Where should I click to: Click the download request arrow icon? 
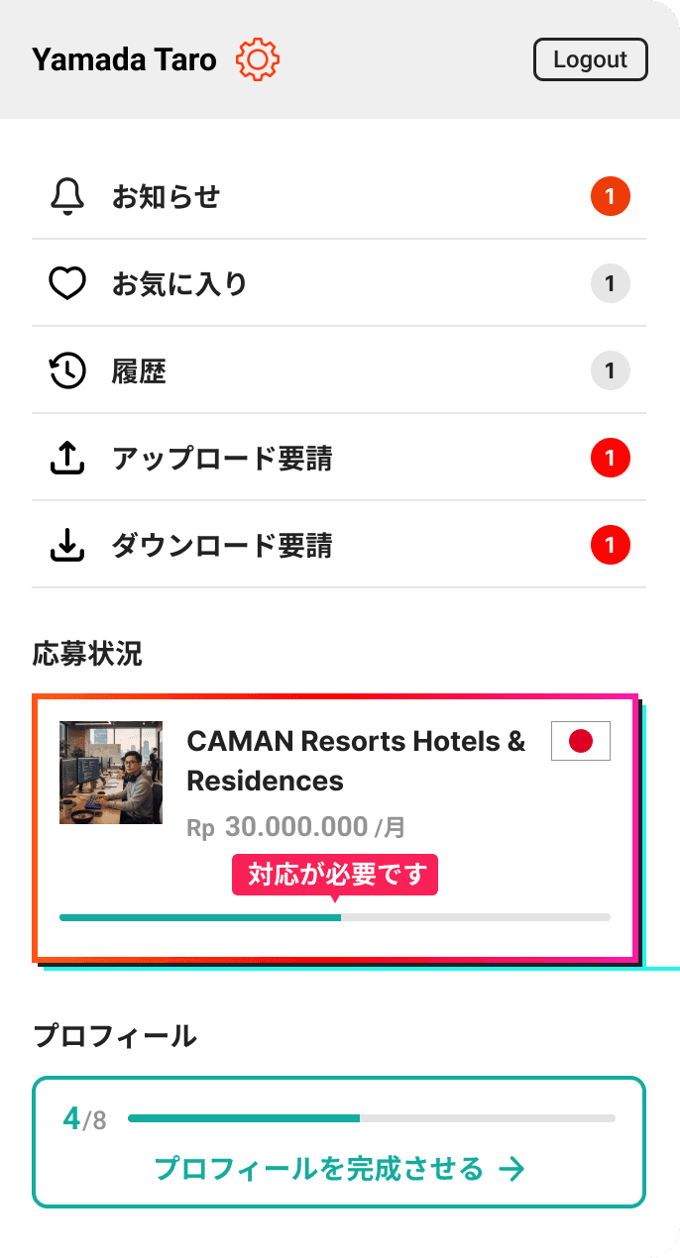pos(67,546)
